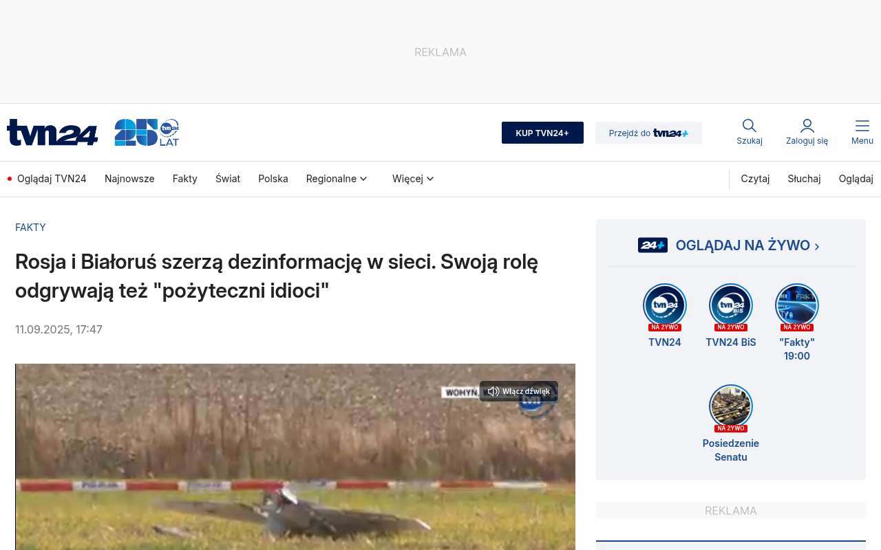Image resolution: width=881 pixels, height=550 pixels.
Task: Expand the Regionalne dropdown
Action: [x=337, y=179]
